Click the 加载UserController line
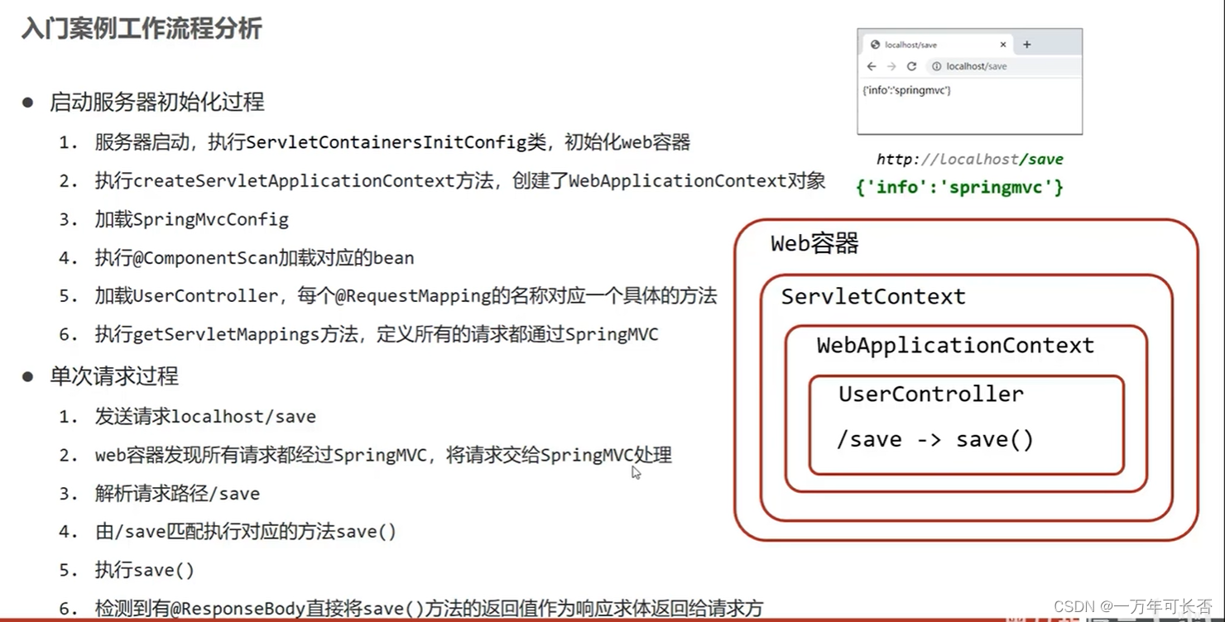Image resolution: width=1225 pixels, height=622 pixels. click(x=406, y=296)
